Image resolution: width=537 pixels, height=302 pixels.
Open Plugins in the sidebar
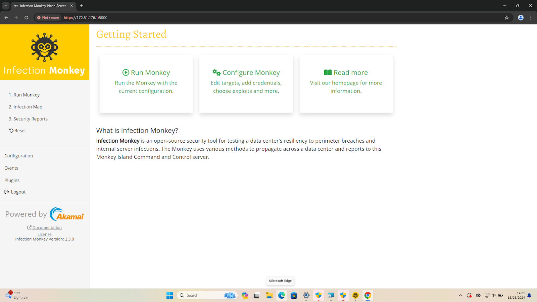[12, 181]
